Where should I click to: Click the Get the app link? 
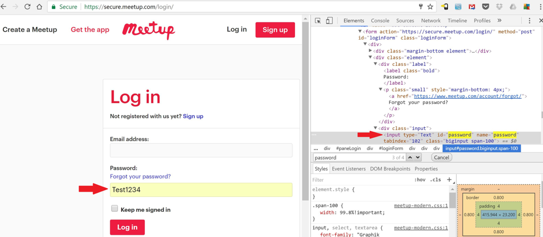click(x=90, y=30)
